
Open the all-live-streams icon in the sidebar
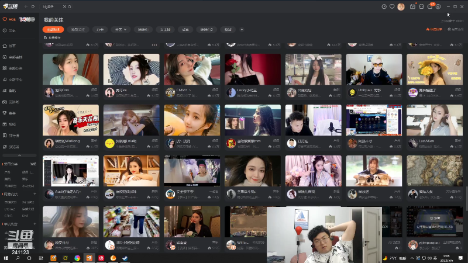coord(5,57)
